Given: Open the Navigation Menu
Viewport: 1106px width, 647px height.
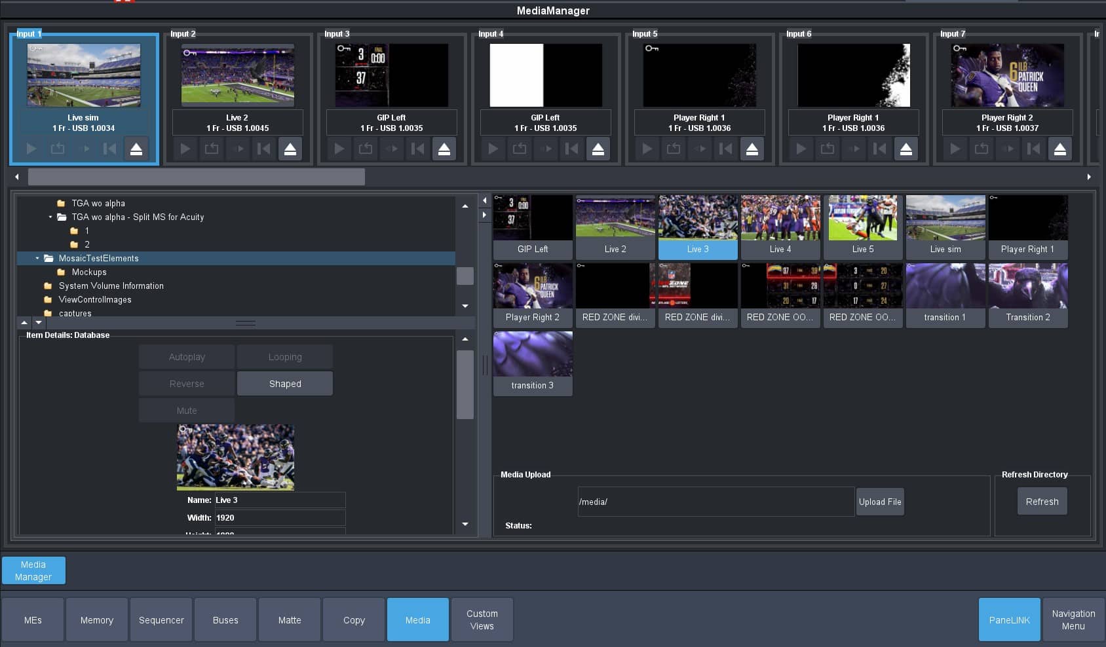Looking at the screenshot, I should (1073, 619).
